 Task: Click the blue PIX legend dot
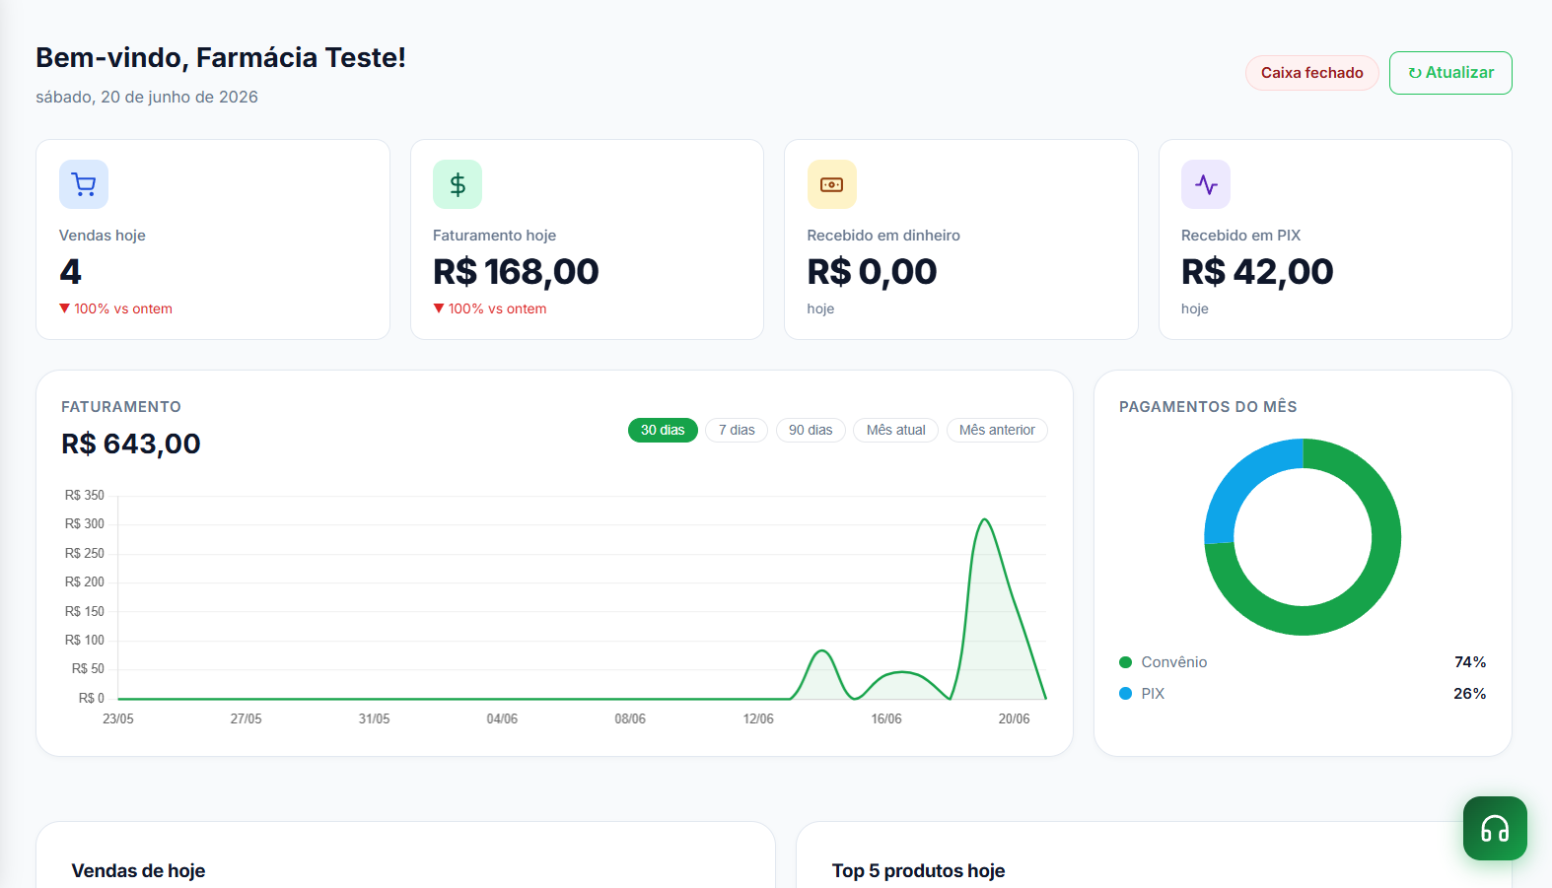click(1125, 694)
